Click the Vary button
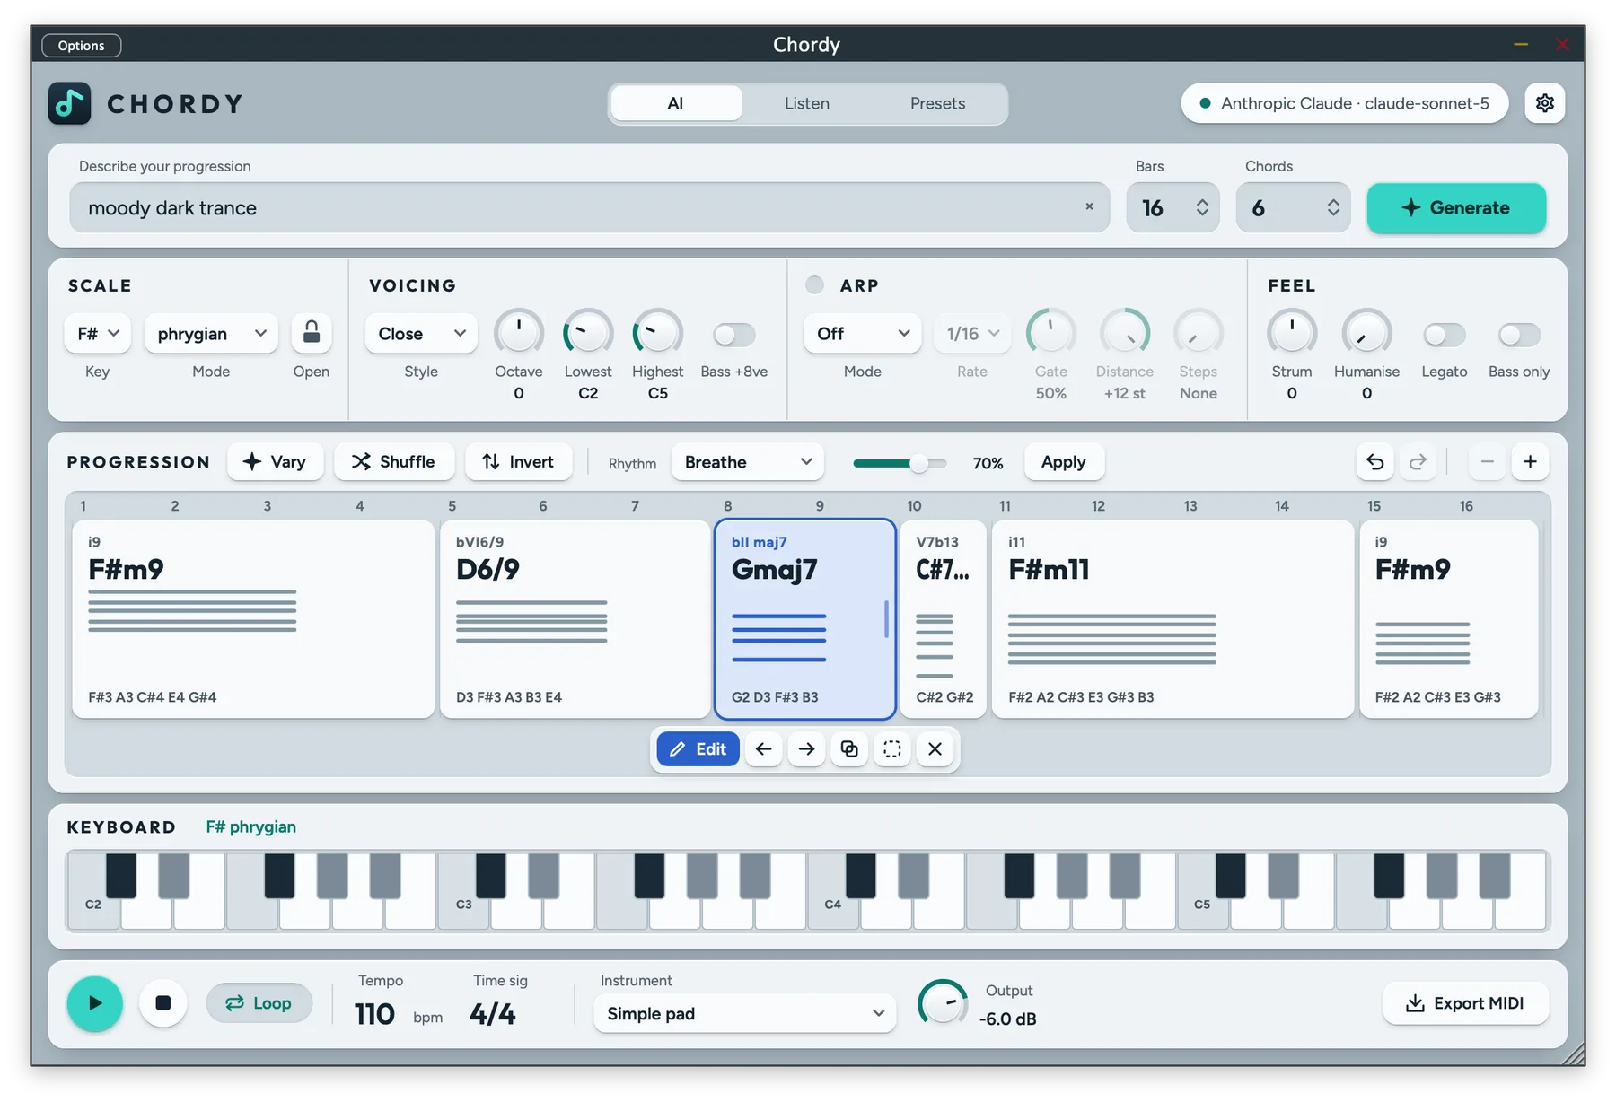Image resolution: width=1616 pixels, height=1102 pixels. click(x=275, y=461)
